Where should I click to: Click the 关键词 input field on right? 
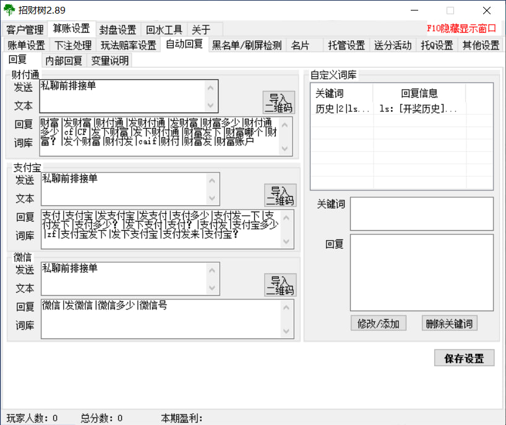pyautogui.click(x=421, y=213)
